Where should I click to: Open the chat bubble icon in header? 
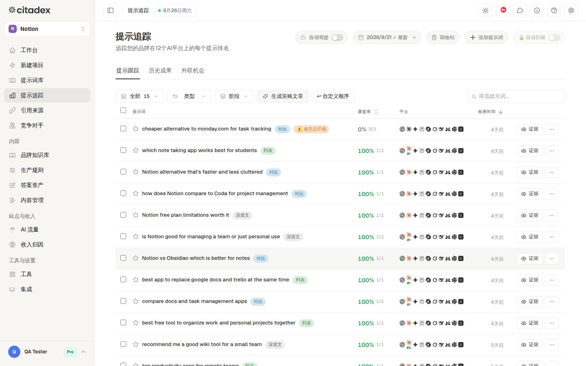pos(520,11)
